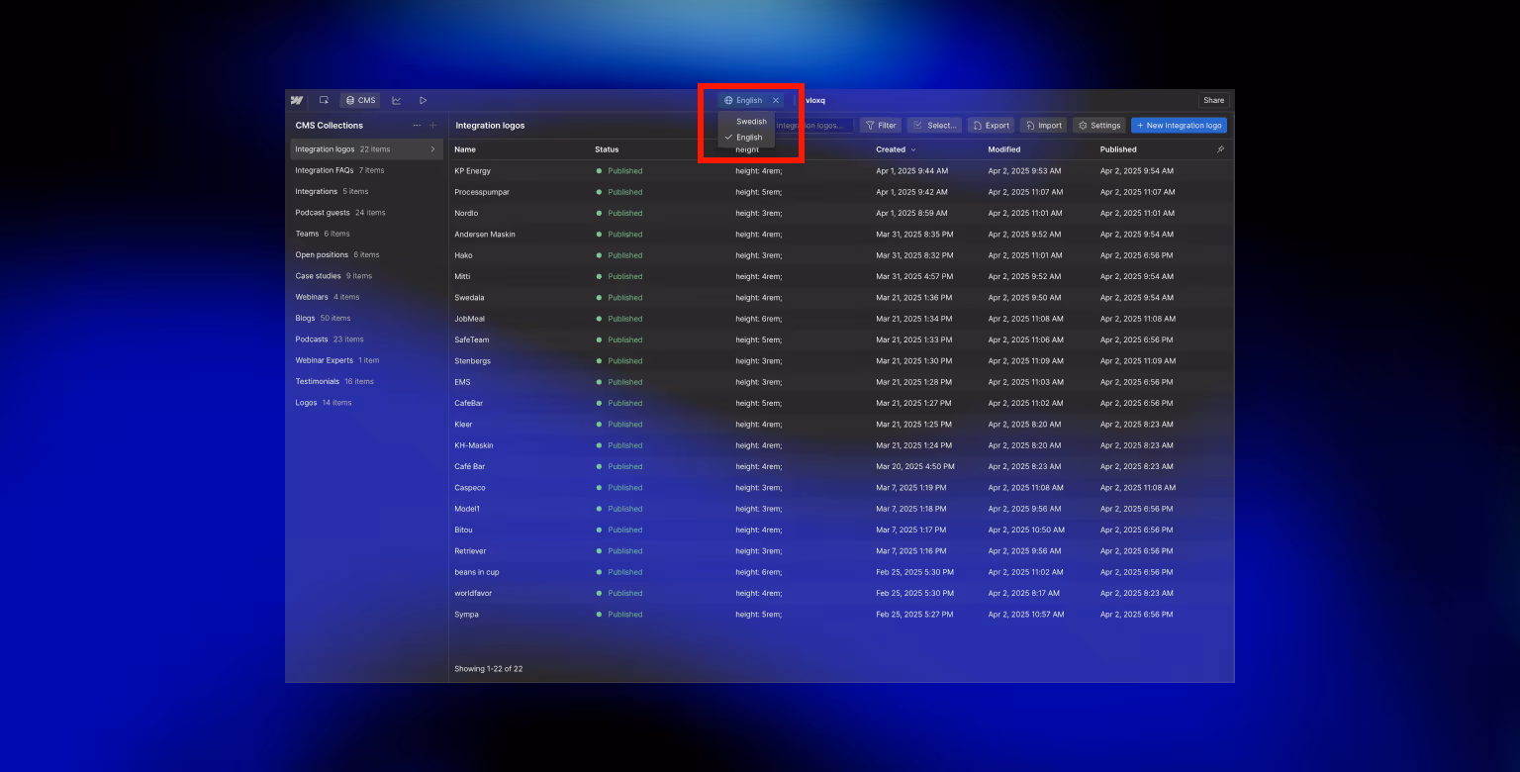Viewport: 1520px width, 772px height.
Task: Open the Filter button
Action: coord(881,126)
